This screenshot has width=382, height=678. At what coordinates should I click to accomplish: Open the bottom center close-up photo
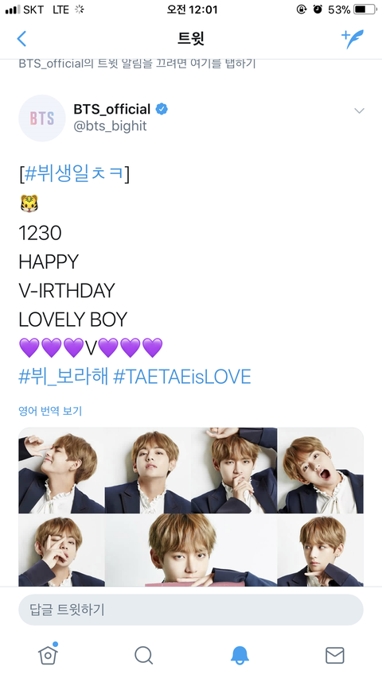pos(190,550)
